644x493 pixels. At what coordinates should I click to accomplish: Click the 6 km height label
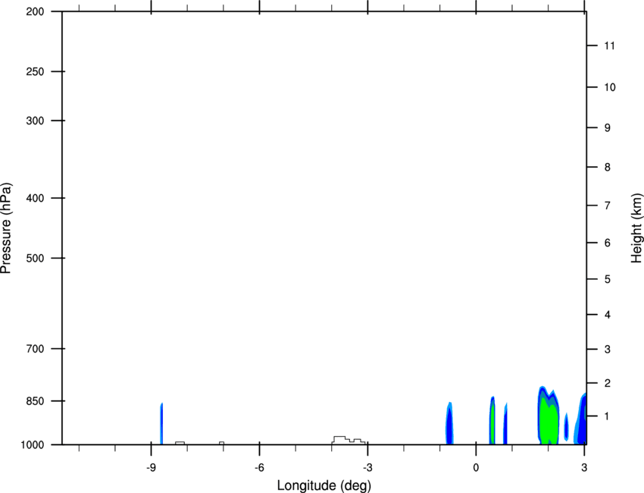pyautogui.click(x=608, y=243)
